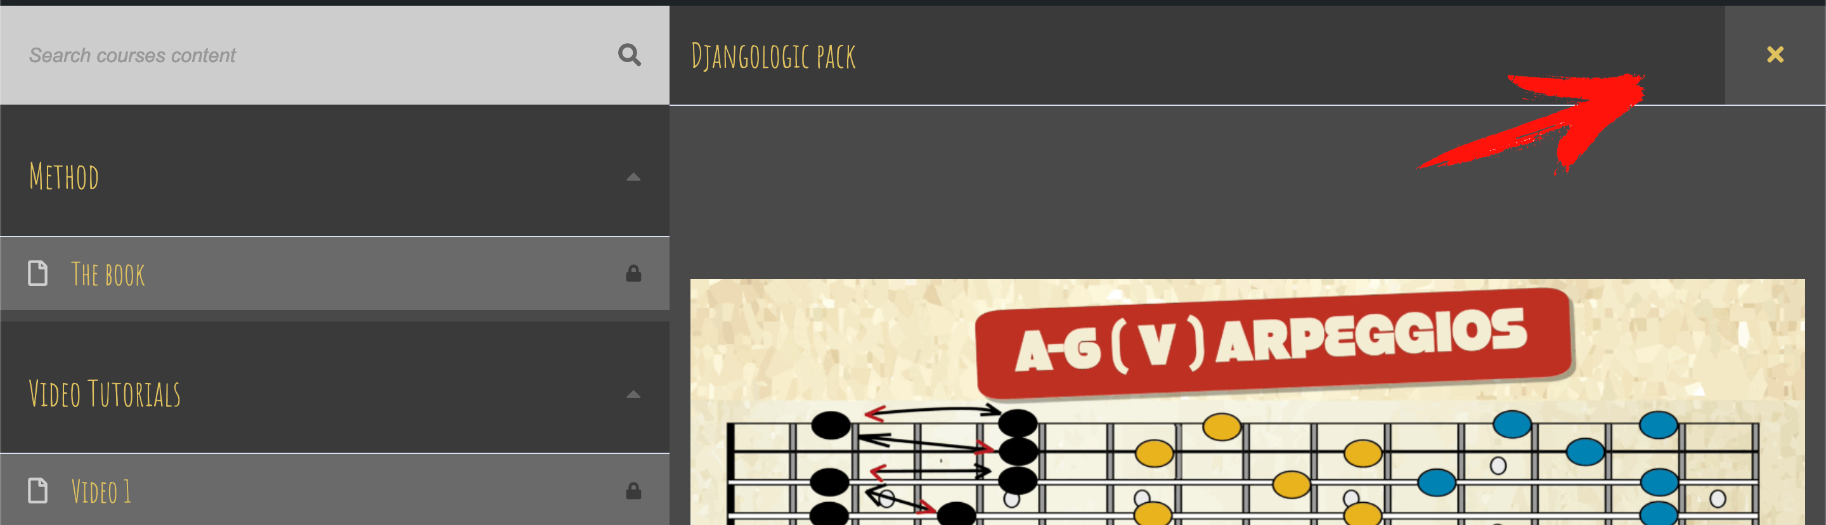
Task: Open the Video 1 lesson
Action: coord(335,489)
